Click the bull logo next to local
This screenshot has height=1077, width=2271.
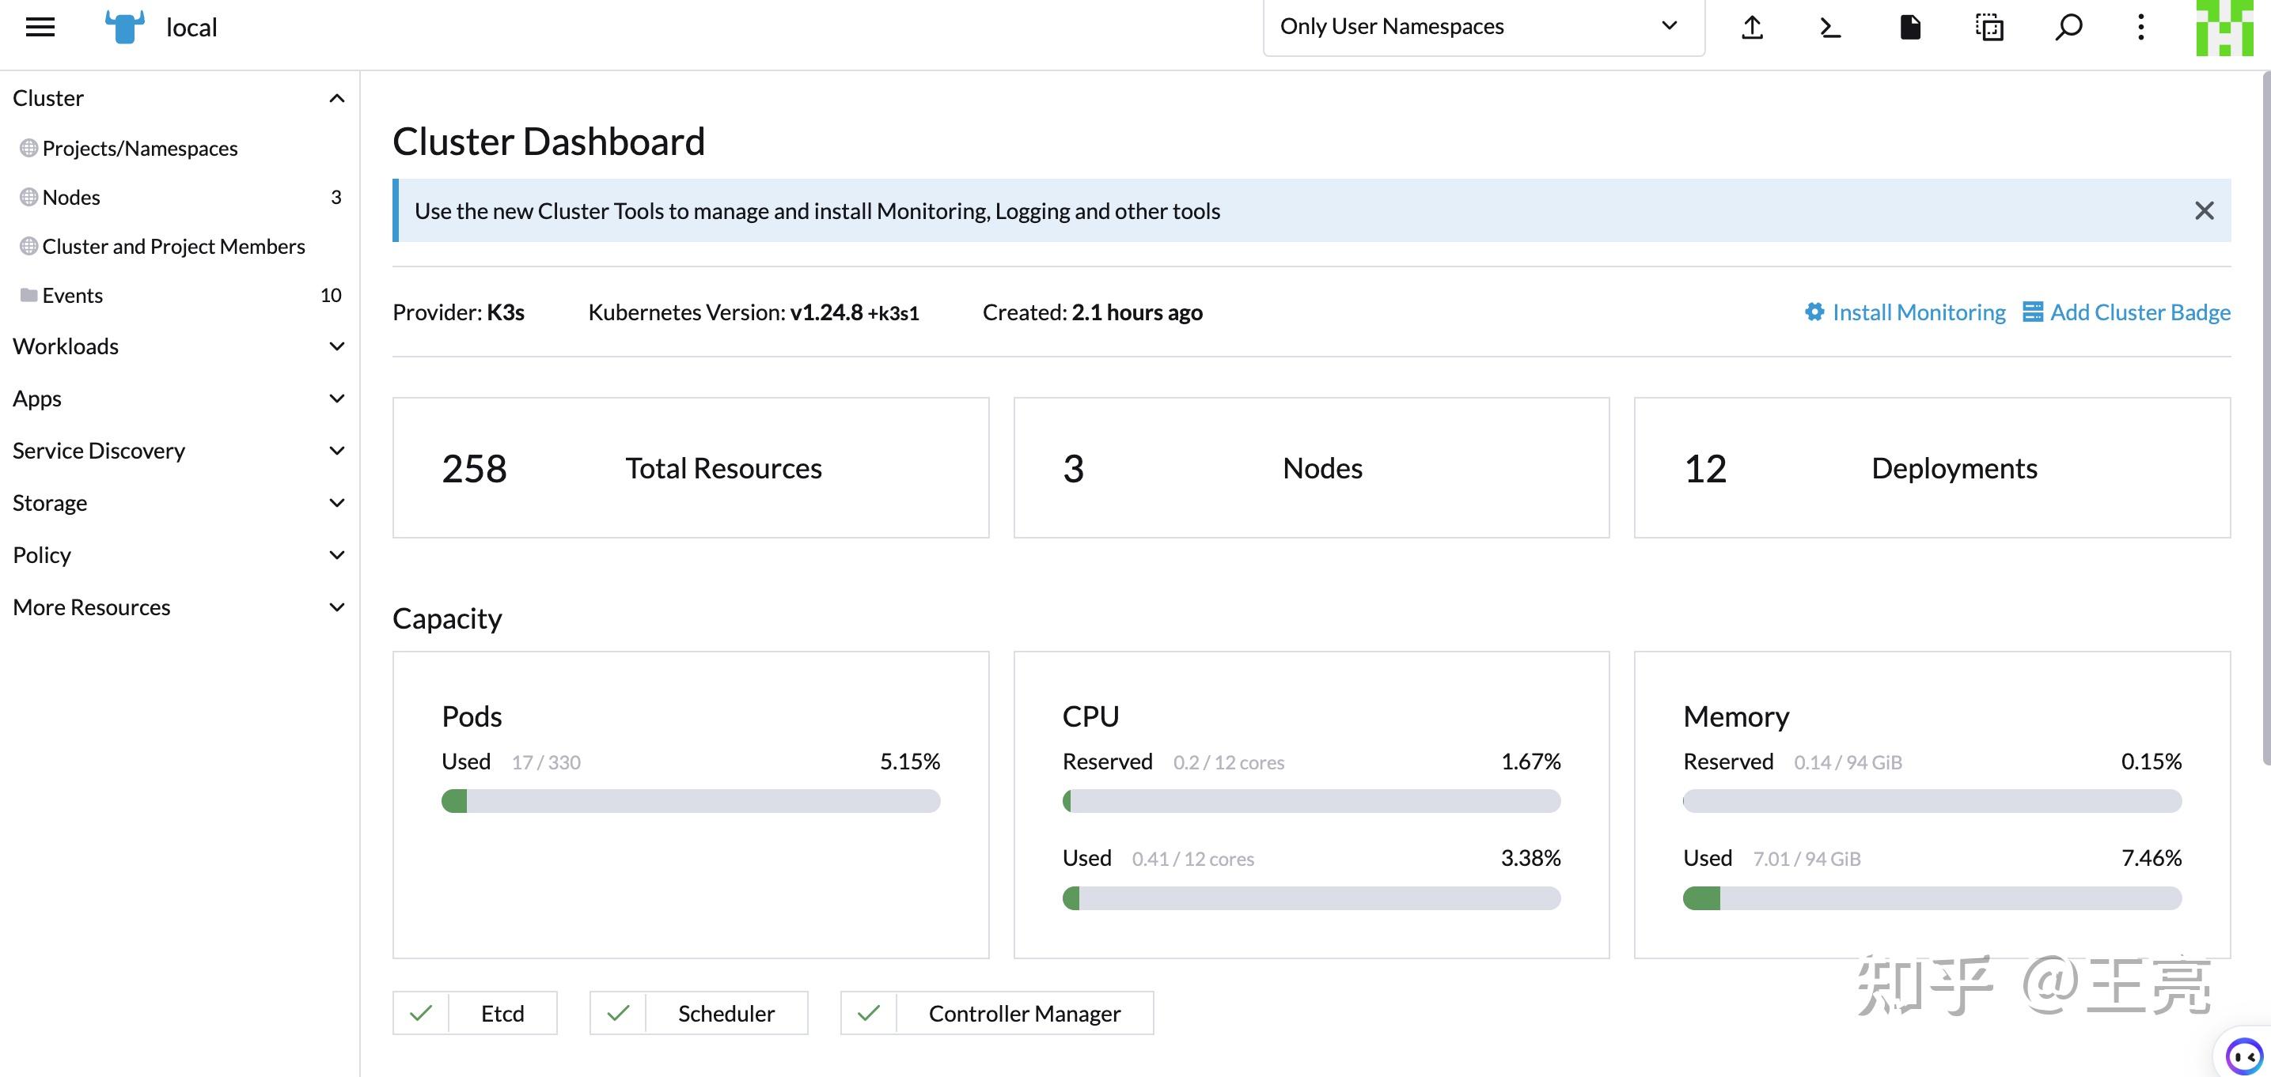[x=123, y=26]
